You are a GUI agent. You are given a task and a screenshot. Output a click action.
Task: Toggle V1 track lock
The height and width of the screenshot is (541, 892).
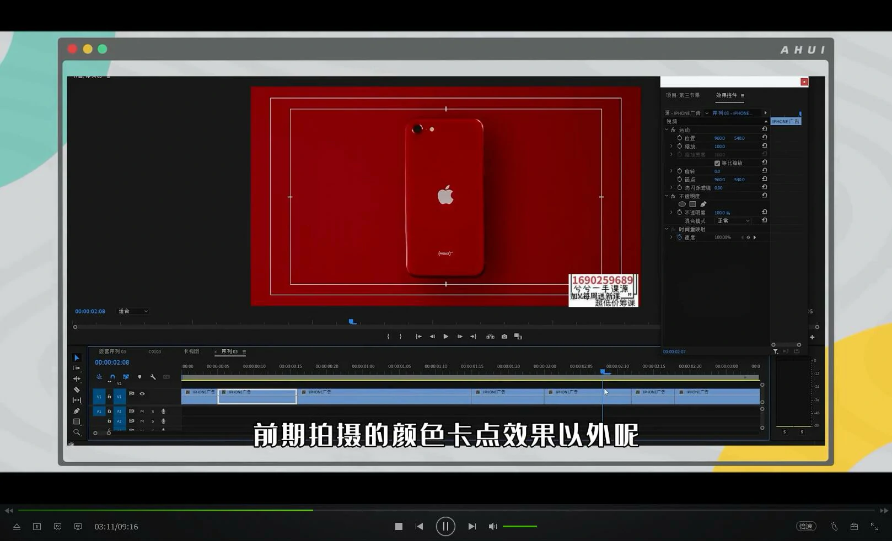point(109,396)
